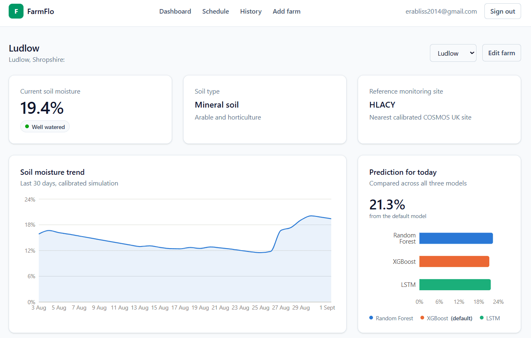Viewport: 531px width, 338px height.
Task: Click Nearest calibrated COSMOS UK site text
Action: (420, 117)
